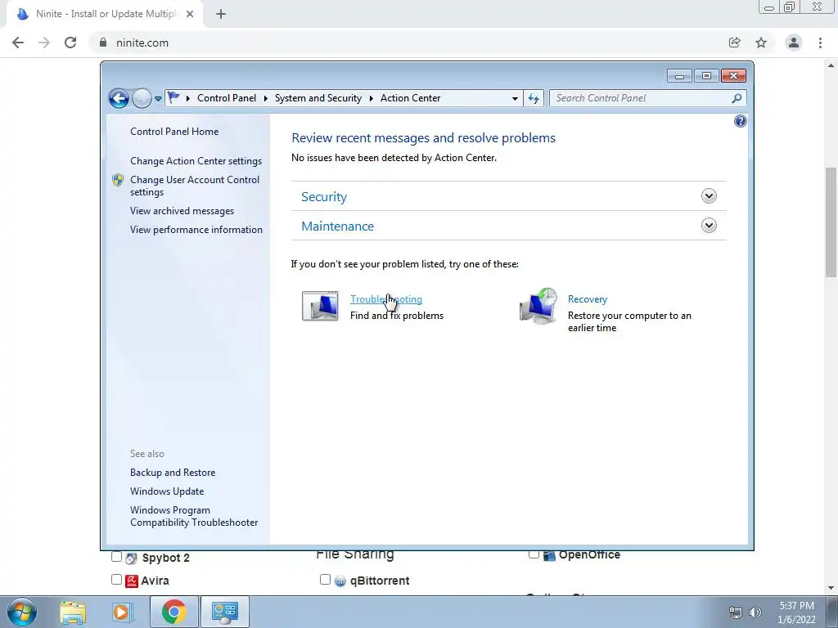The image size is (838, 628).
Task: Open File Explorer from taskbar
Action: click(x=73, y=612)
